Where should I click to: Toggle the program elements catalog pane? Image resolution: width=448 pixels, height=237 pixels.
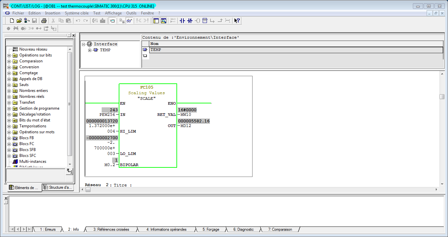(156, 21)
